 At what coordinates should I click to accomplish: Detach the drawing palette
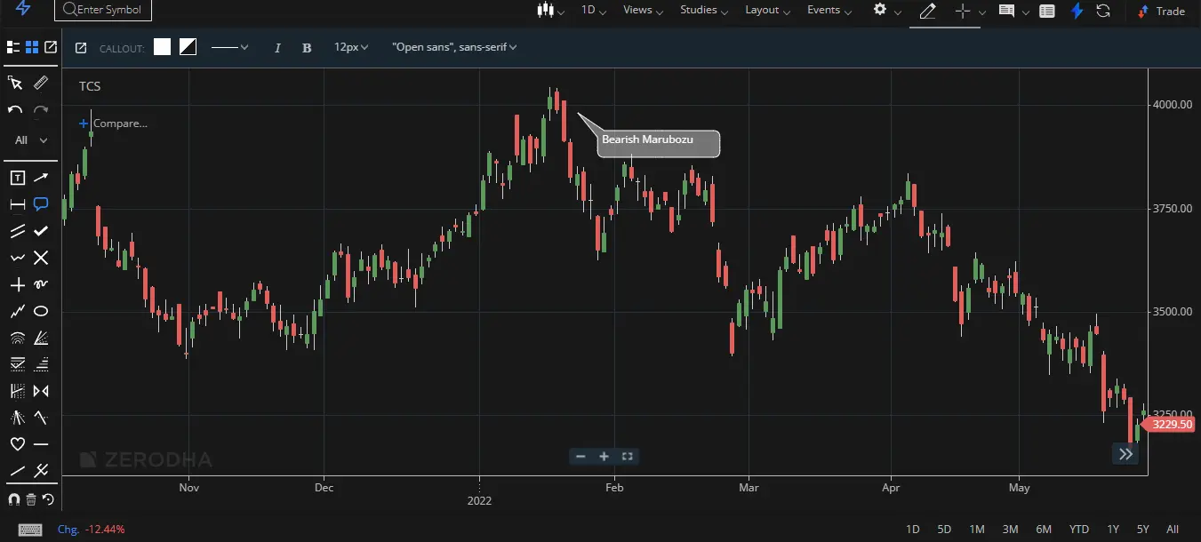[x=51, y=47]
